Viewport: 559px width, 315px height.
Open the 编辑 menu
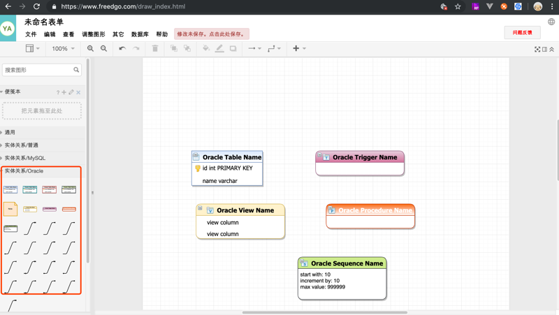click(x=50, y=34)
